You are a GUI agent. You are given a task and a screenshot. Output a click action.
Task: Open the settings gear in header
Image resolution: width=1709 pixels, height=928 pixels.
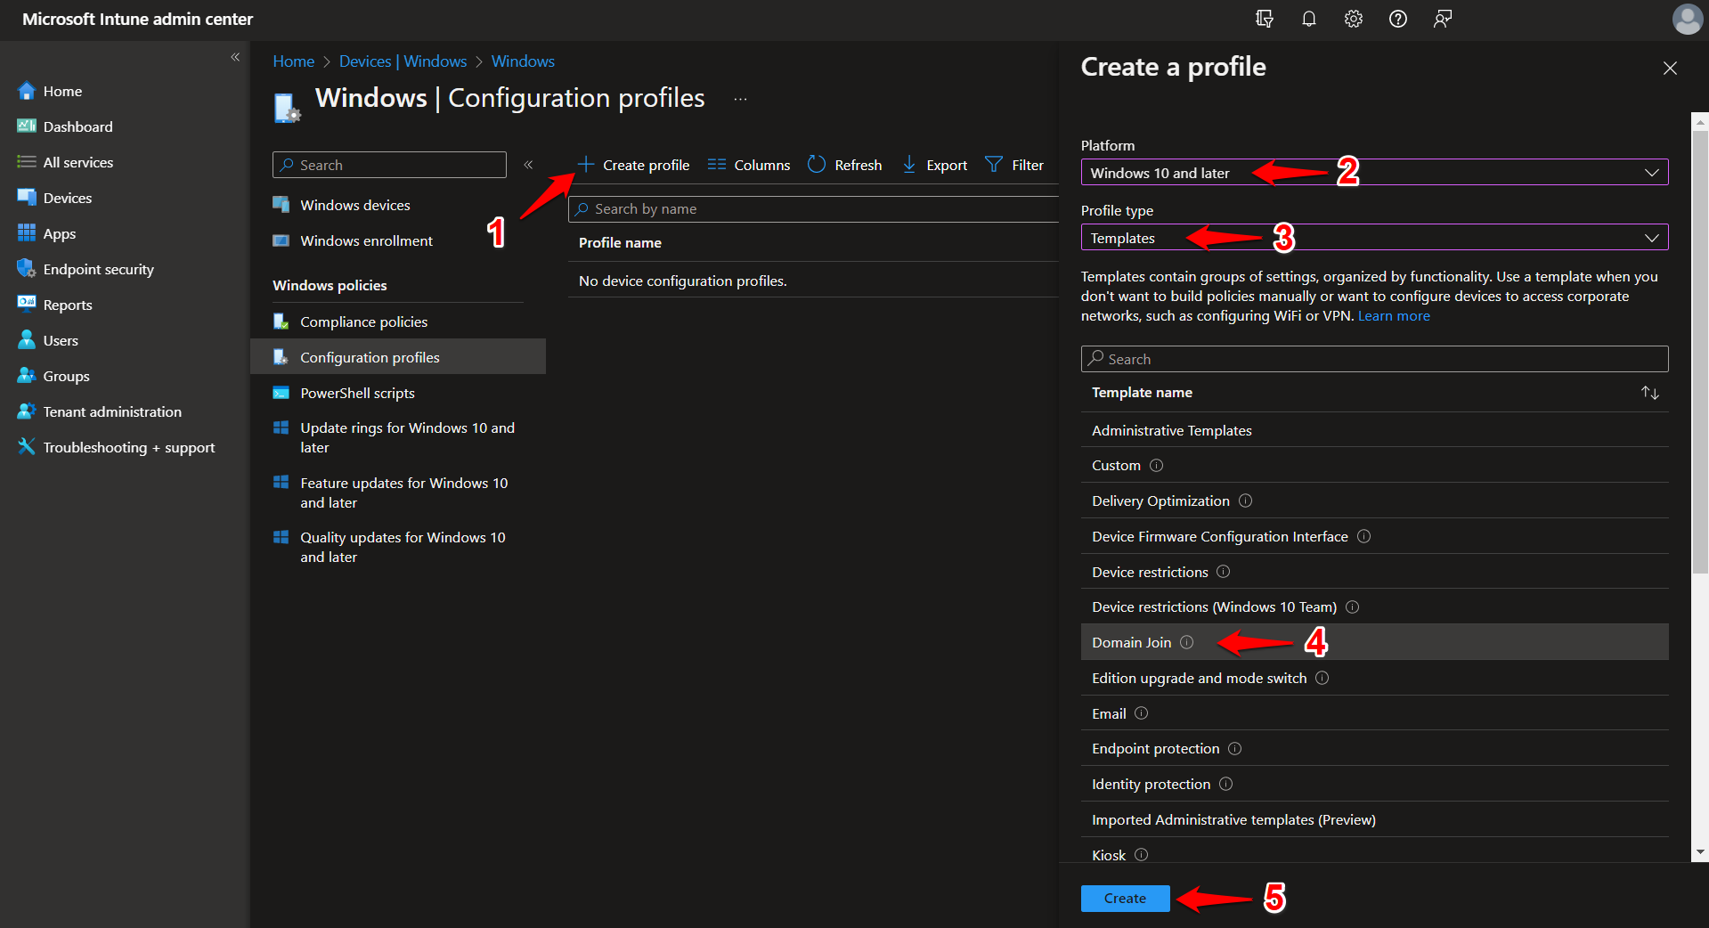pyautogui.click(x=1353, y=19)
